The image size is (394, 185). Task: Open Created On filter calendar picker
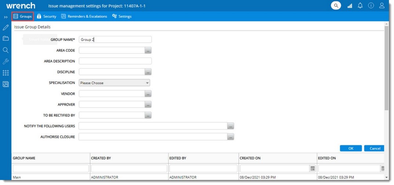pyautogui.click(x=313, y=169)
